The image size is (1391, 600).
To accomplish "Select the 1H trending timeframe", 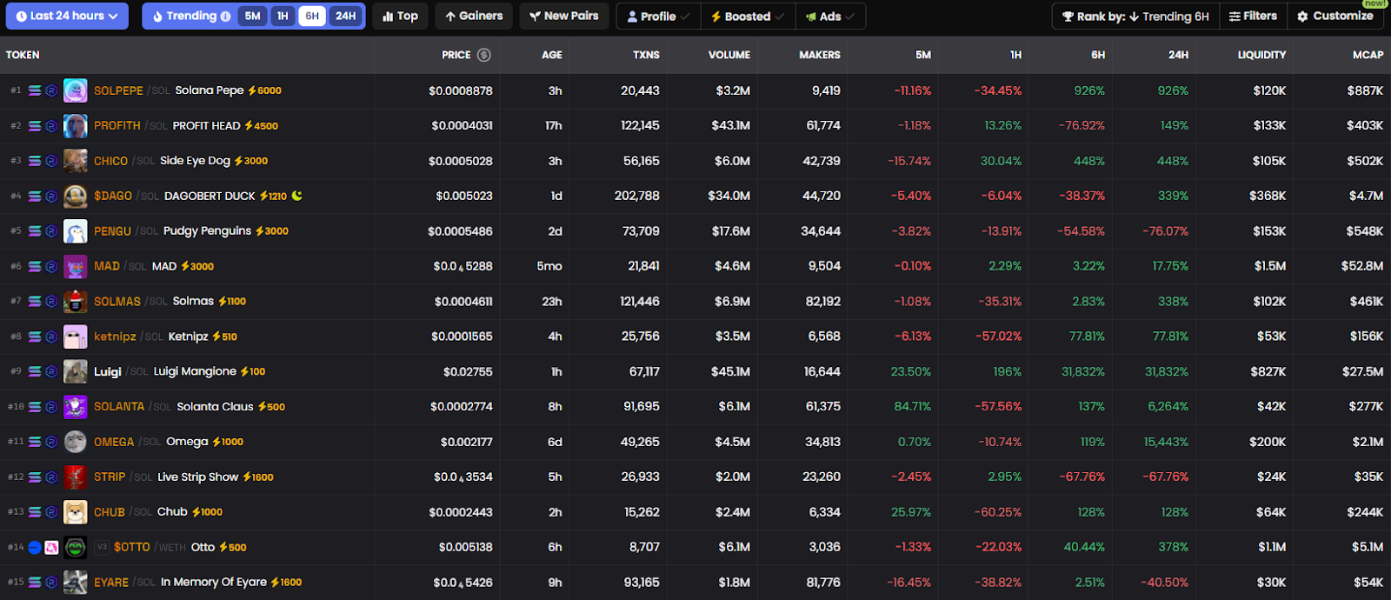I will 283,17.
